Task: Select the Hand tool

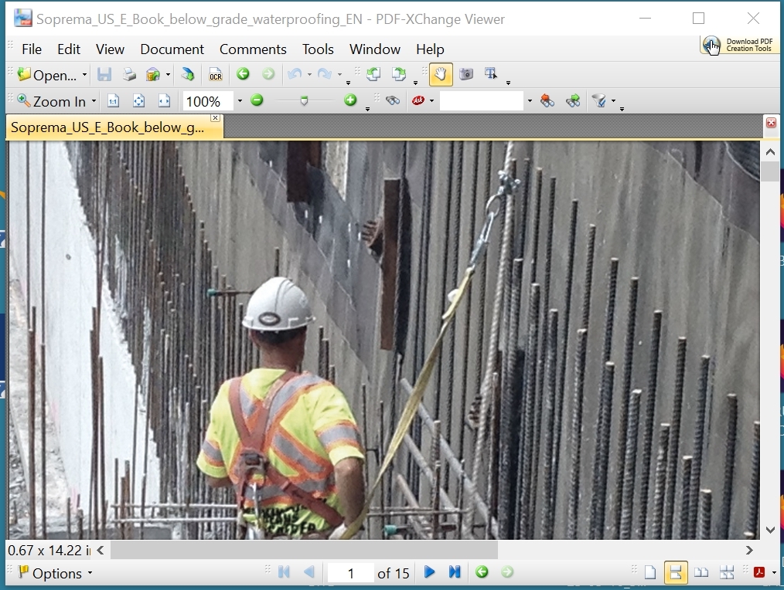Action: (440, 74)
